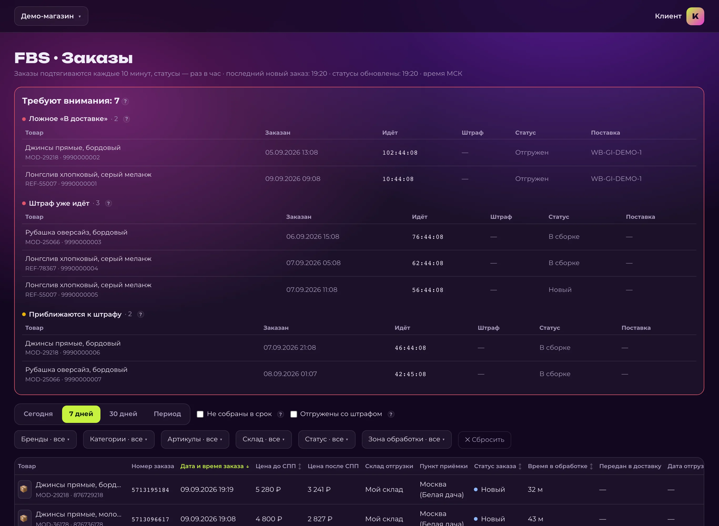The width and height of the screenshot is (719, 526).
Task: Sort by 'Цена до СПП' arrows icon
Action: (300, 467)
